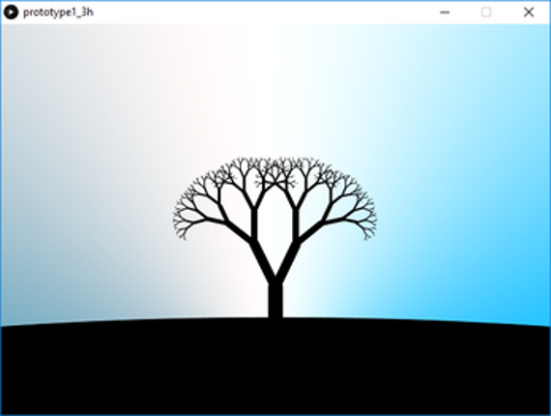Minimize the prototype1_3h window
The height and width of the screenshot is (416, 551).
pyautogui.click(x=445, y=13)
